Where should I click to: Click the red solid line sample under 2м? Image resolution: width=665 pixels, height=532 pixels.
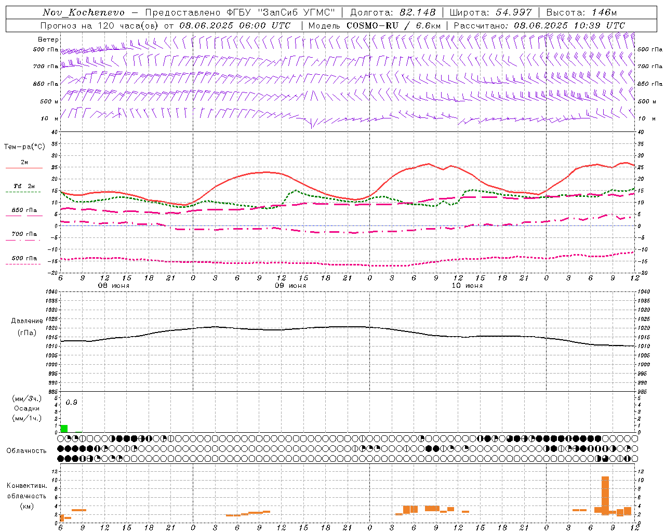pyautogui.click(x=24, y=168)
